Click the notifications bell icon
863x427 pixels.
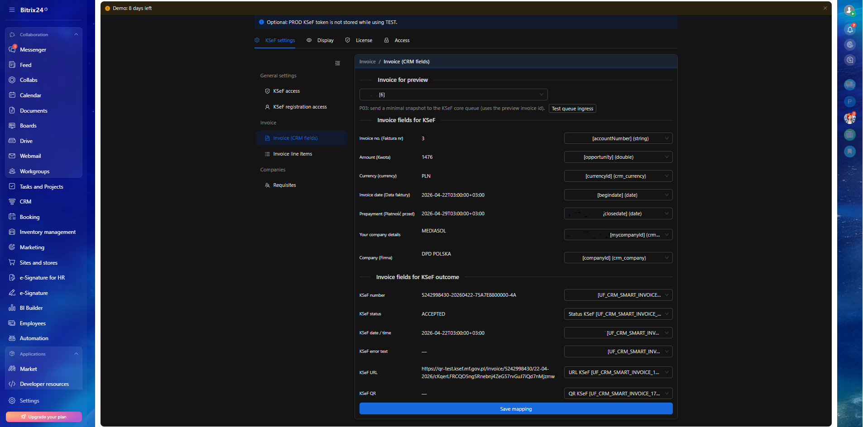[x=850, y=30]
